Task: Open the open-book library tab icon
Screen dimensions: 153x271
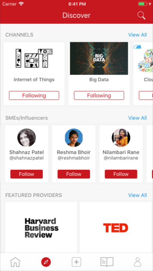Action: (107, 262)
